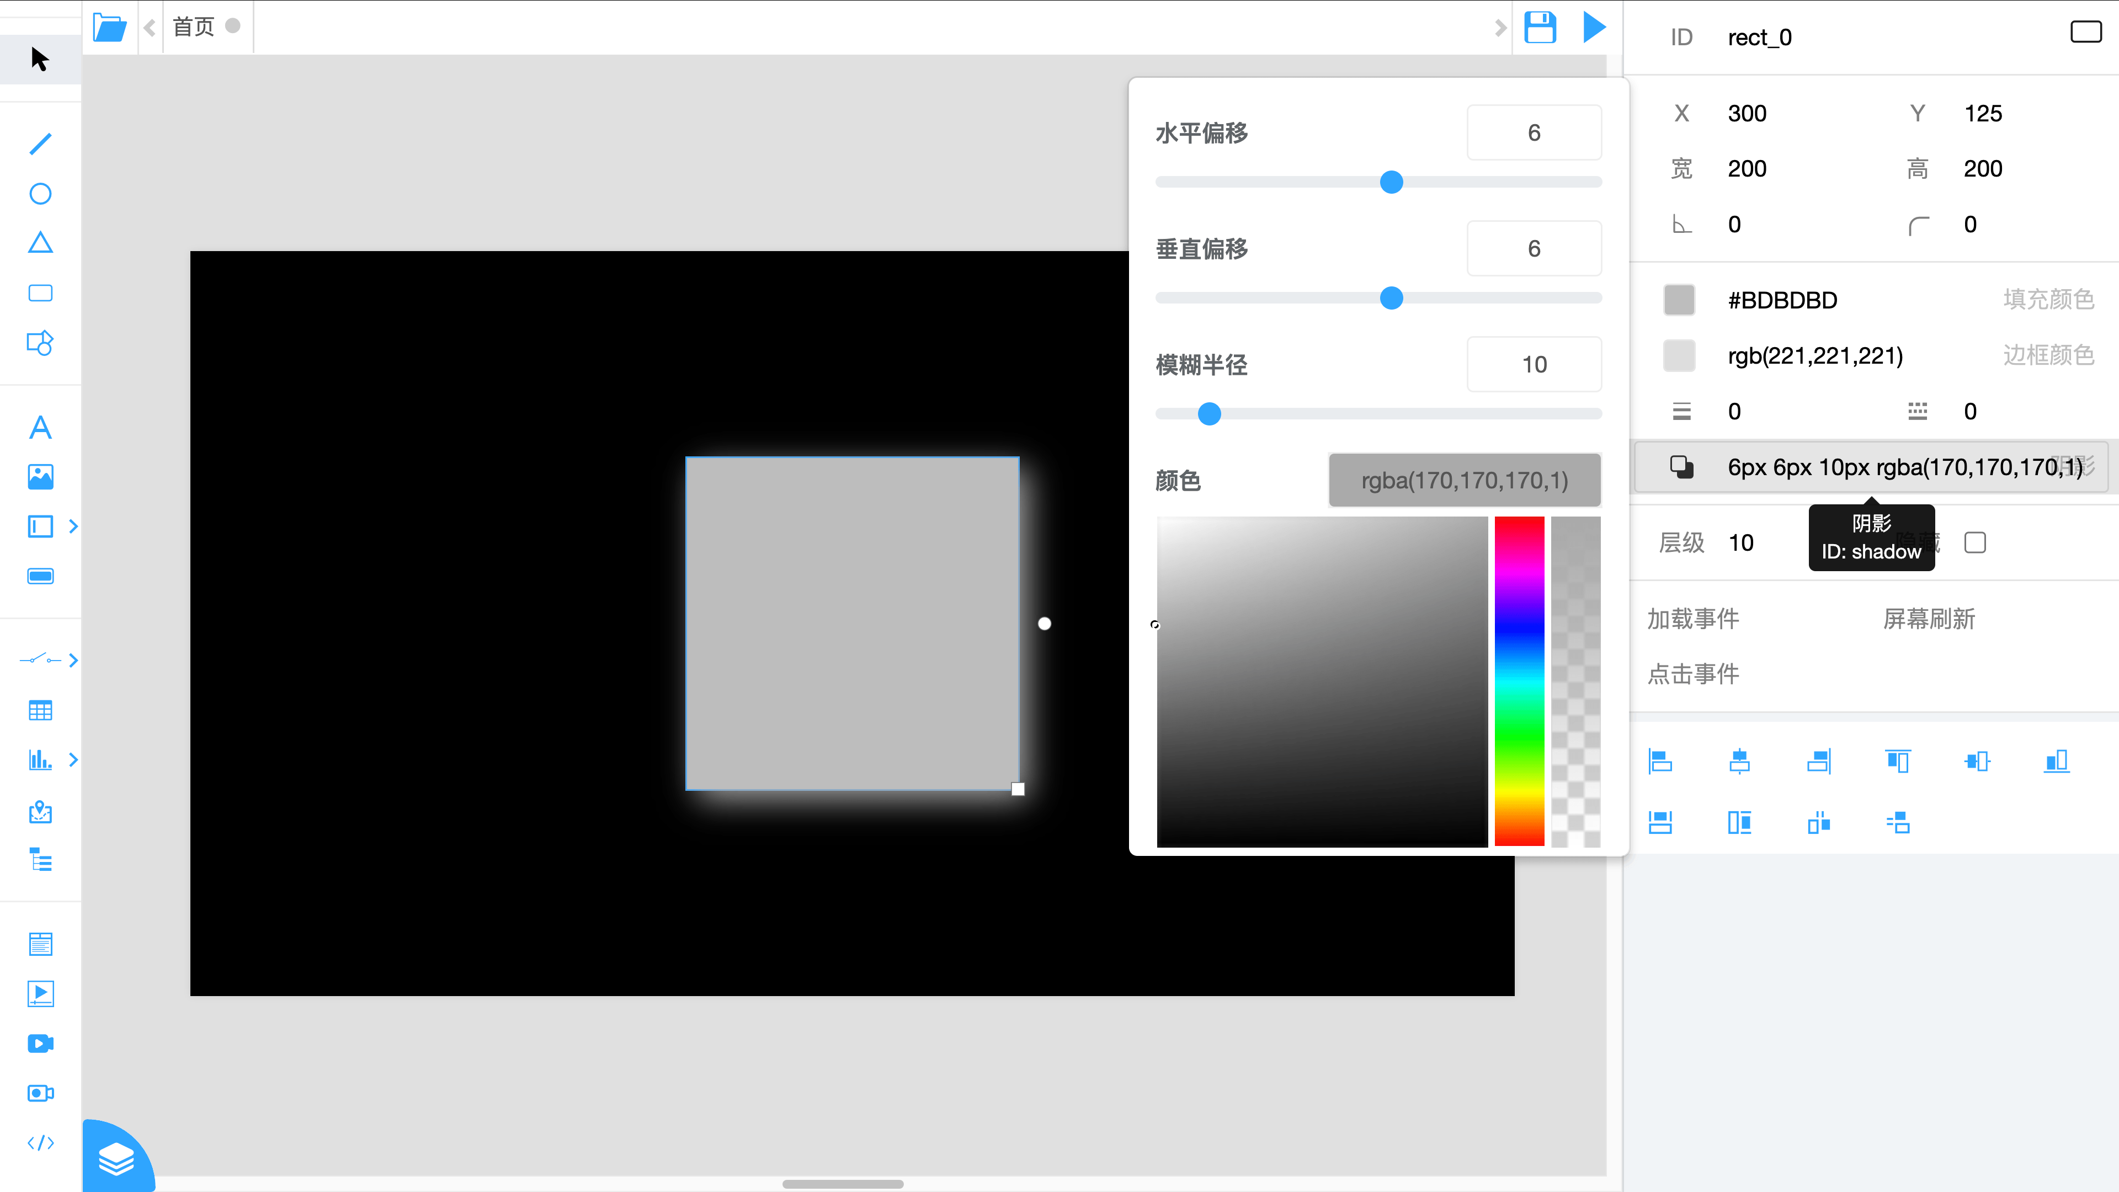This screenshot has height=1192, width=2119.
Task: Select the tree list component
Action: [40, 860]
